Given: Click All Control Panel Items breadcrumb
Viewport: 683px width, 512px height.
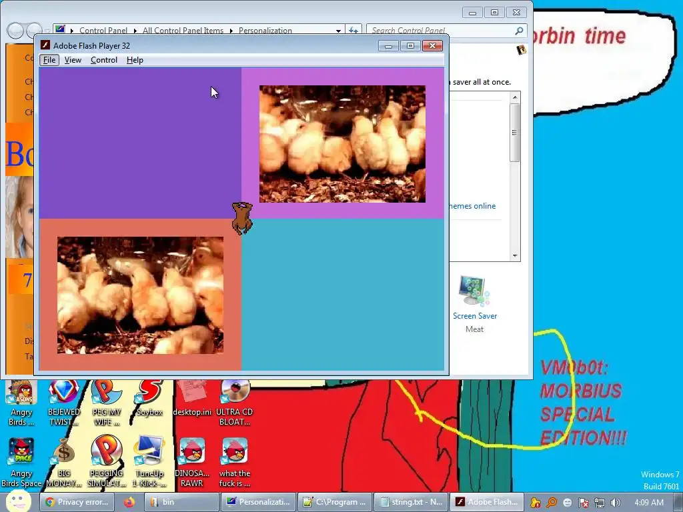Looking at the screenshot, I should pos(183,31).
